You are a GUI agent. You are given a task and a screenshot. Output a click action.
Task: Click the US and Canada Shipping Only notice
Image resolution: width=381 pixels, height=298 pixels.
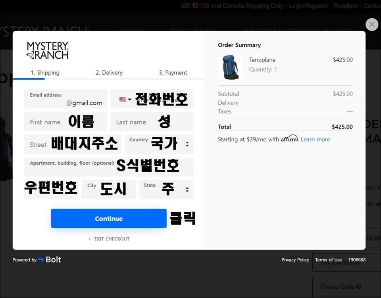click(242, 6)
